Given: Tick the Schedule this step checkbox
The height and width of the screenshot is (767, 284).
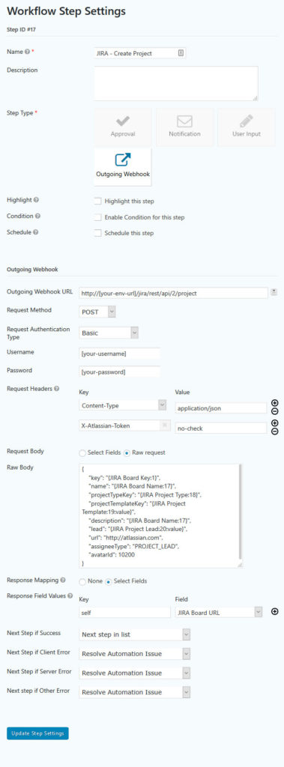Looking at the screenshot, I should point(98,233).
